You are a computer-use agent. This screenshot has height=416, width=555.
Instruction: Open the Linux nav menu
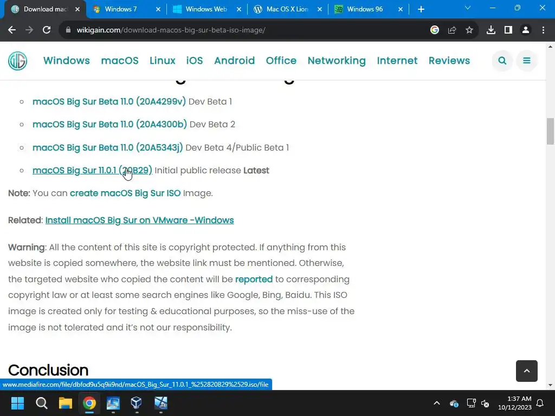tap(163, 61)
